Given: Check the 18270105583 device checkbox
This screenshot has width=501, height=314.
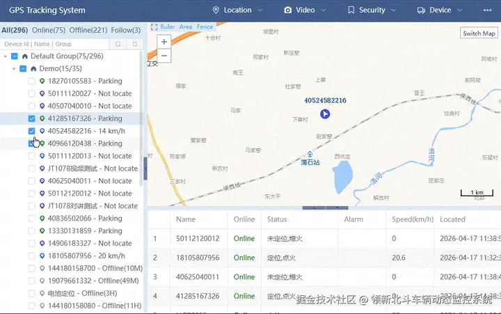Looking at the screenshot, I should point(31,81).
